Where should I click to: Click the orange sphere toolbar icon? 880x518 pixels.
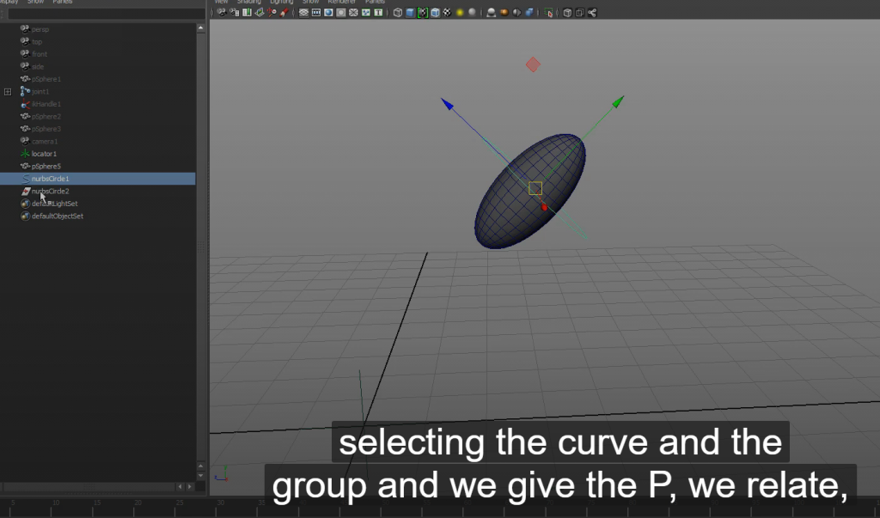(x=504, y=12)
